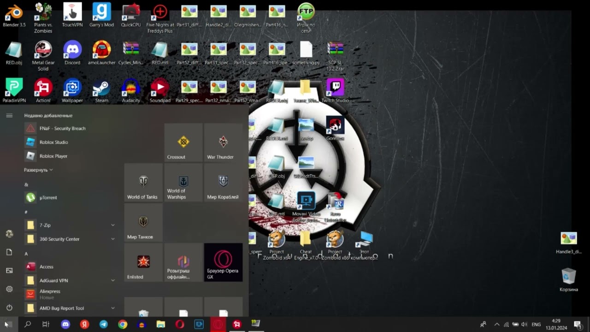Image resolution: width=590 pixels, height=332 pixels.
Task: Open World of Warships tile
Action: [183, 183]
